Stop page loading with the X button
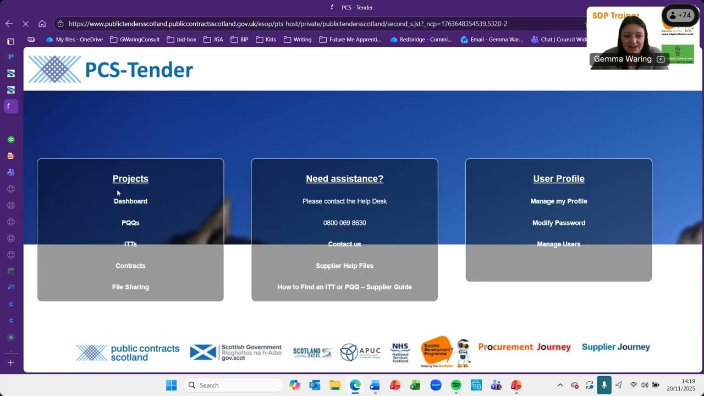Image resolution: width=704 pixels, height=396 pixels. pyautogui.click(x=25, y=24)
